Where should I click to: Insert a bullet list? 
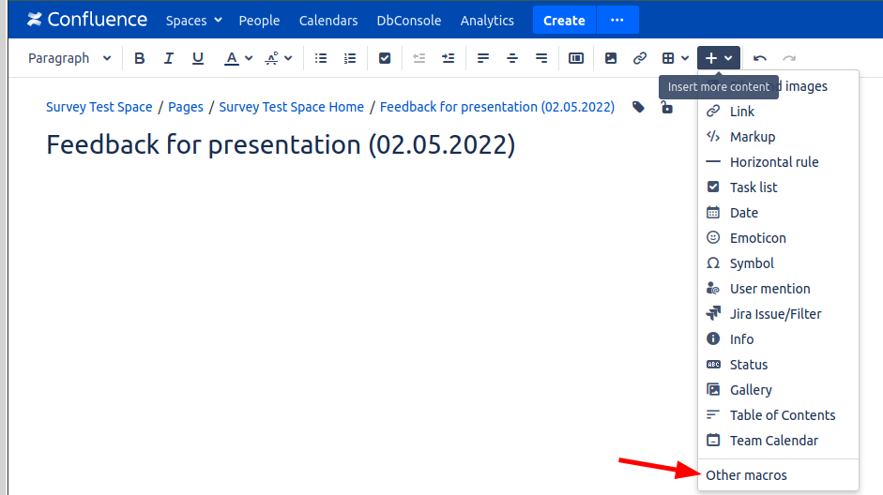pyautogui.click(x=321, y=58)
